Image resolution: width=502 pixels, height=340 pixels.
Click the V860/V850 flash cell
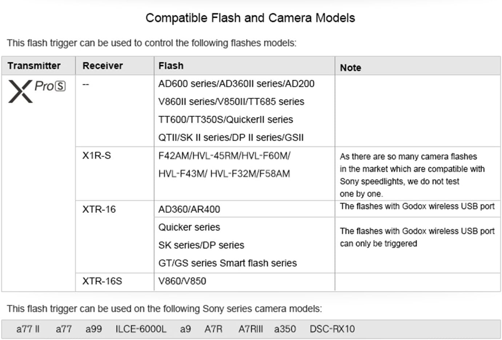[x=182, y=281]
